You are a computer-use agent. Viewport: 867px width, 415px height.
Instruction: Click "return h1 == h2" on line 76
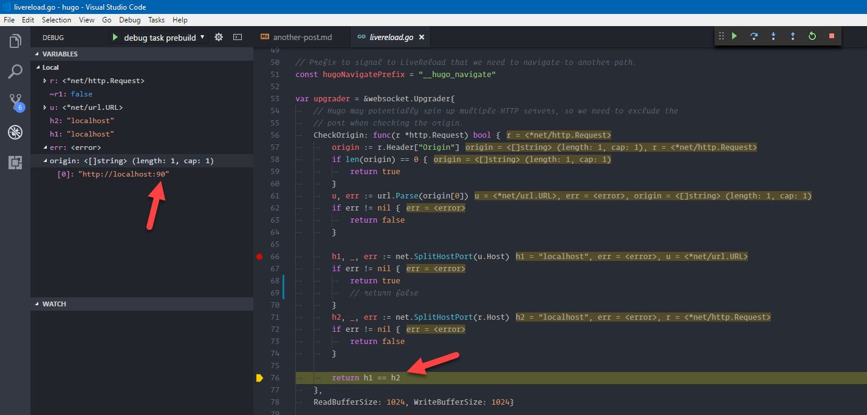366,378
